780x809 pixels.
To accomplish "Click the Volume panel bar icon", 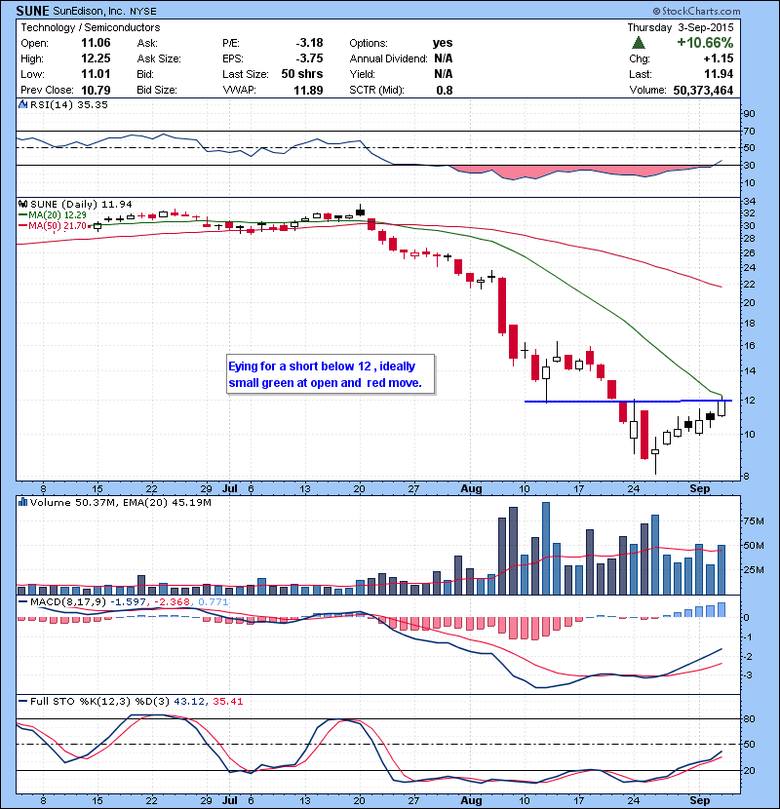I will (22, 502).
